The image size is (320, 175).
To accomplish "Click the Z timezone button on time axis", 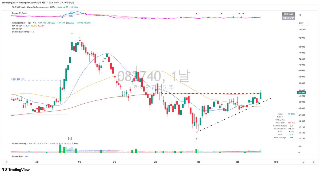I will (x=6, y=162).
